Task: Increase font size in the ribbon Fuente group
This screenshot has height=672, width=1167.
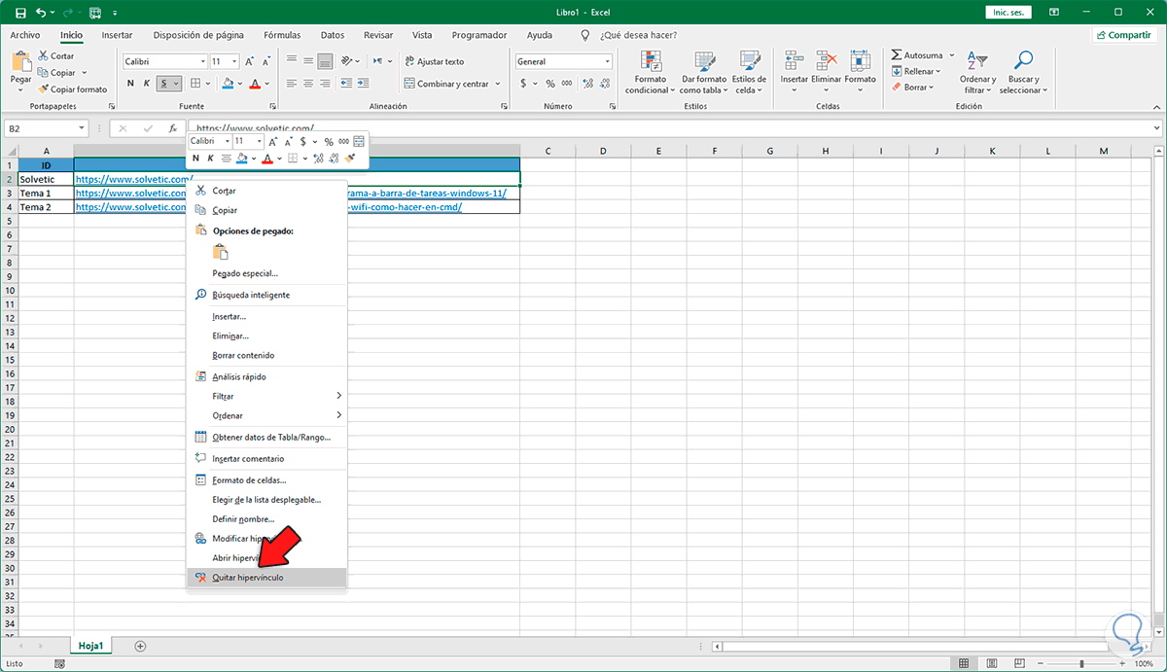Action: coord(250,61)
